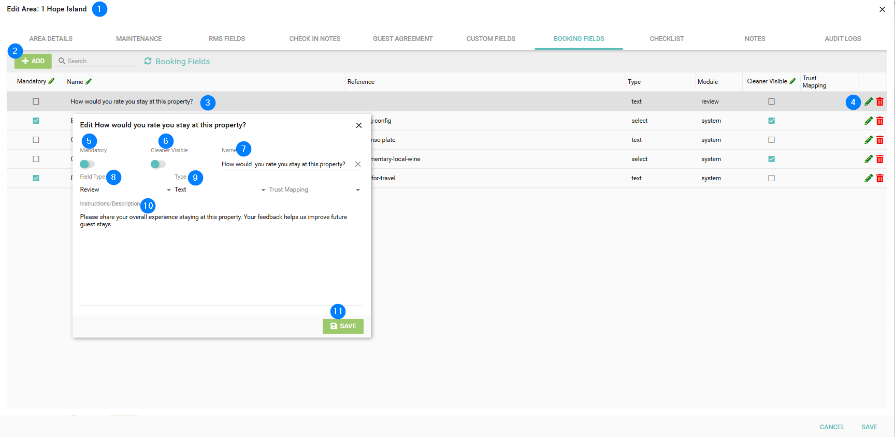
Task: Click the pencil icon beside the Cleaner Visible header
Action: 792,81
